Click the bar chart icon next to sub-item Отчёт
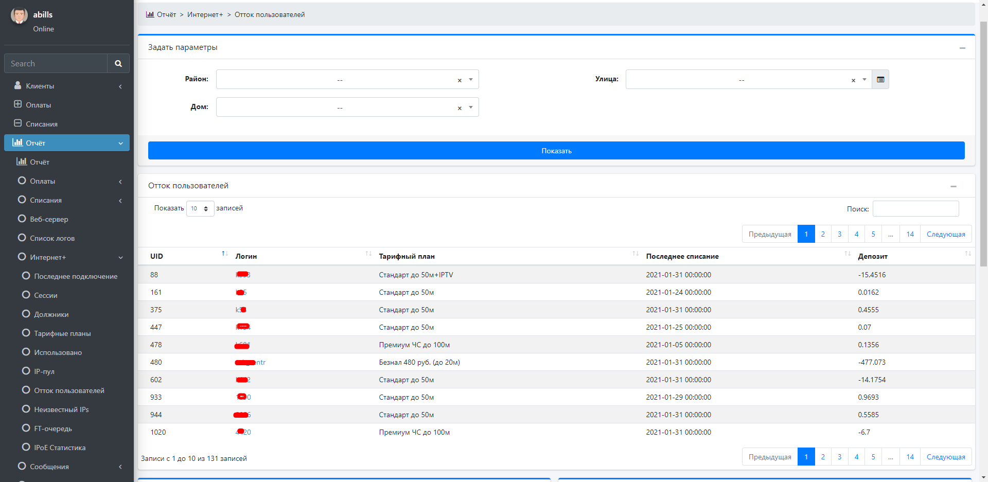Image resolution: width=988 pixels, height=482 pixels. pyautogui.click(x=22, y=162)
